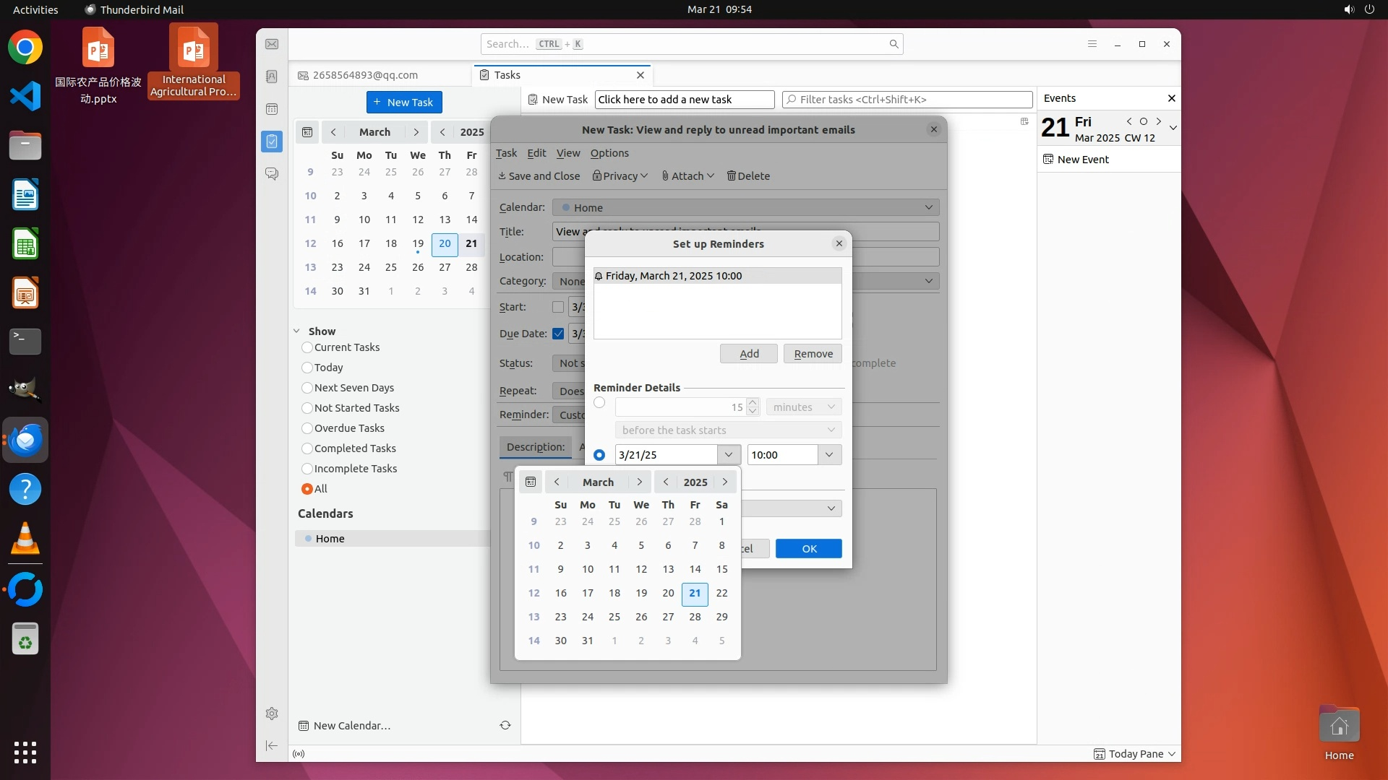Open Thunderbird settings gear icon
1388x780 pixels.
point(272,714)
